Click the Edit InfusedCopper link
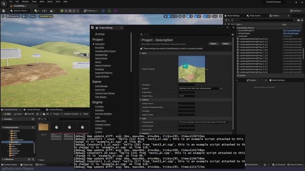This screenshot has height=171, width=305. coord(291,33)
